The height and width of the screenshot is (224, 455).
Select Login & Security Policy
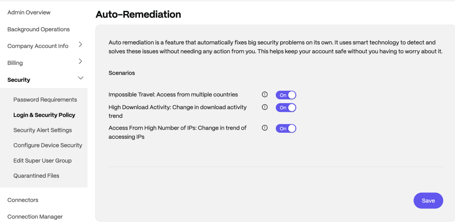pyautogui.click(x=44, y=115)
